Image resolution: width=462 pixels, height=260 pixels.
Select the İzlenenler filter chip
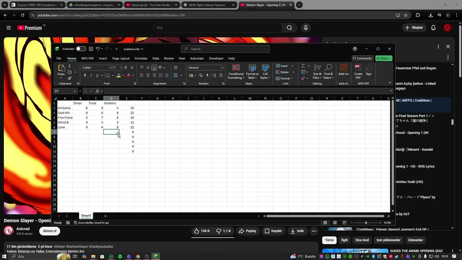click(x=415, y=240)
